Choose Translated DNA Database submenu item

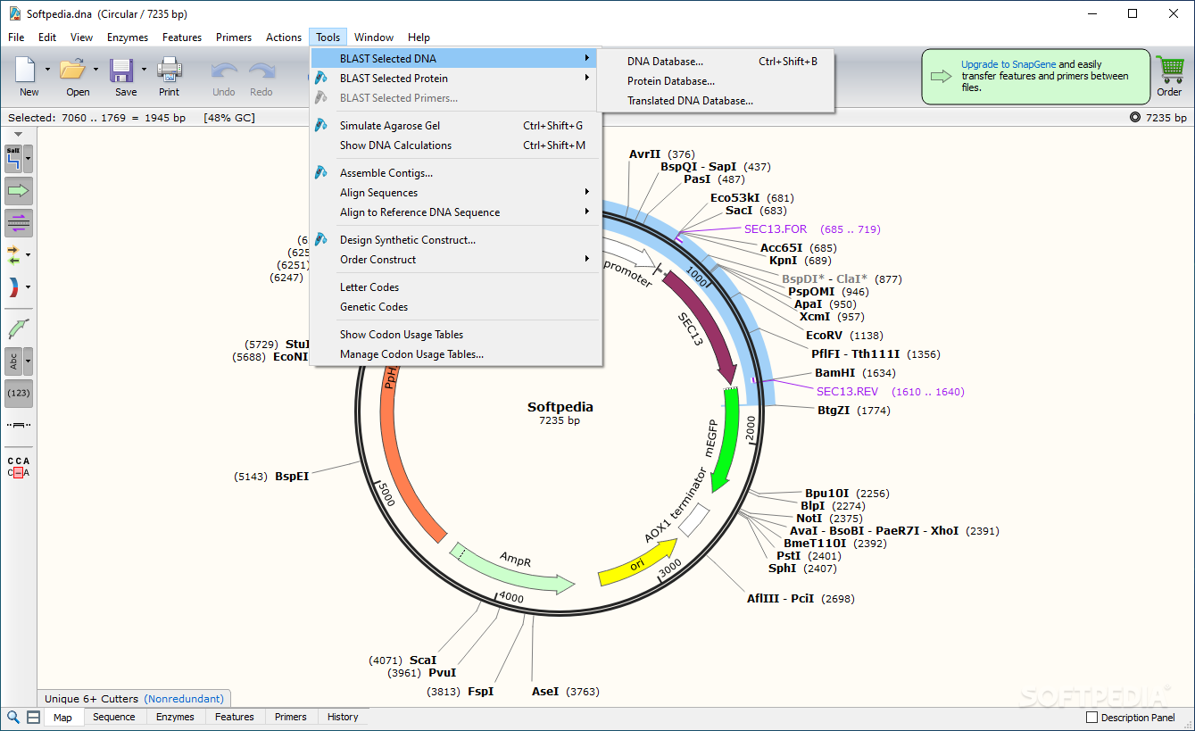[716, 101]
